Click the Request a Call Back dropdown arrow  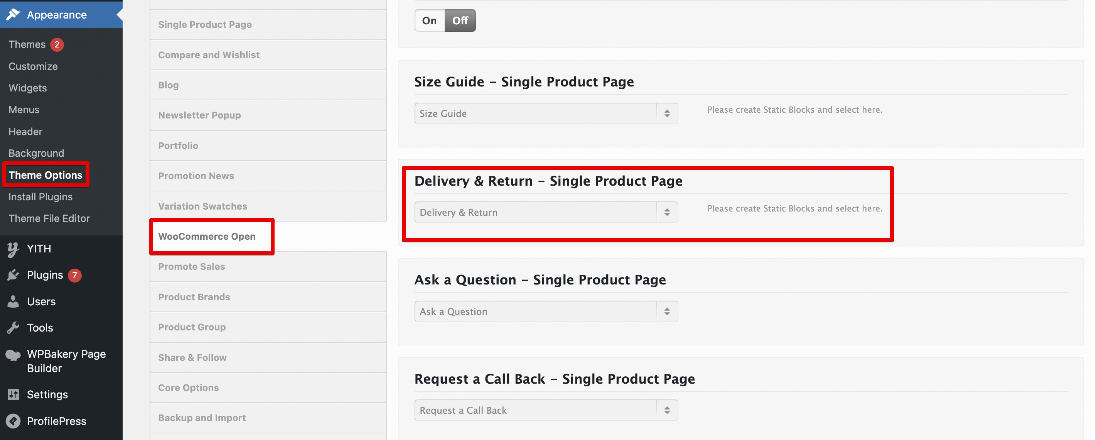(x=667, y=410)
